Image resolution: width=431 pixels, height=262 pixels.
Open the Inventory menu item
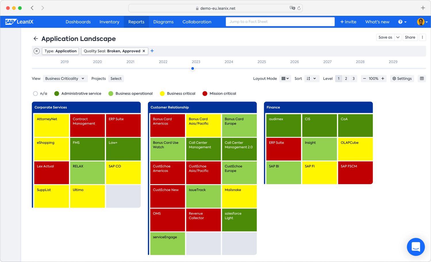(109, 22)
